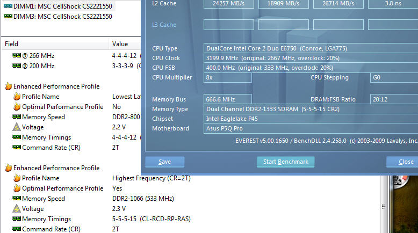Click voltage warning icon beside 2.2 V
The image size is (418, 233).
point(17,127)
